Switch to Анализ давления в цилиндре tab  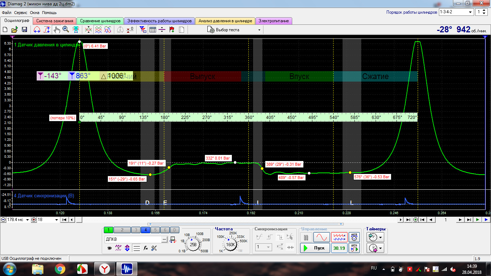[225, 21]
